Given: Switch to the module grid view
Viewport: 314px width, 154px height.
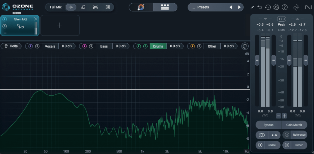Looking at the screenshot, I should click(165, 7).
